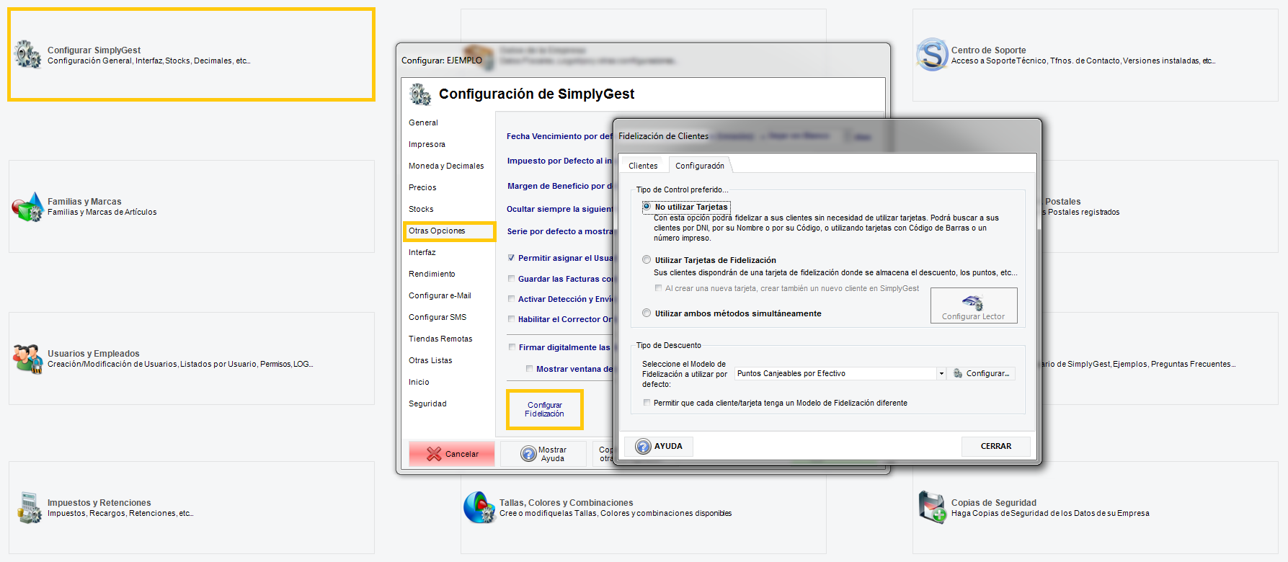Open the partly hidden Postales tile
The width and height of the screenshot is (1288, 562).
1160,206
